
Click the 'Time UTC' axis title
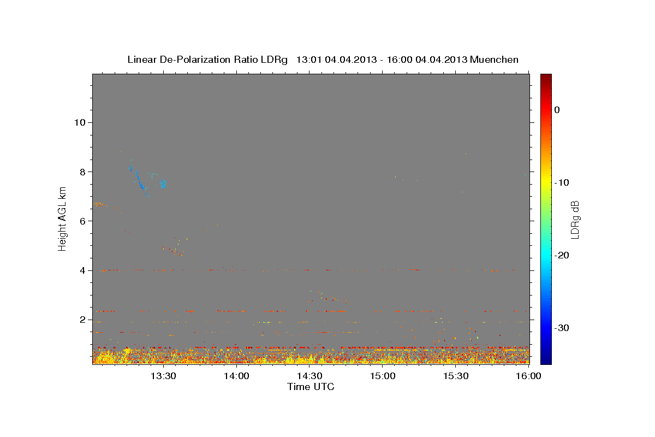coord(311,387)
